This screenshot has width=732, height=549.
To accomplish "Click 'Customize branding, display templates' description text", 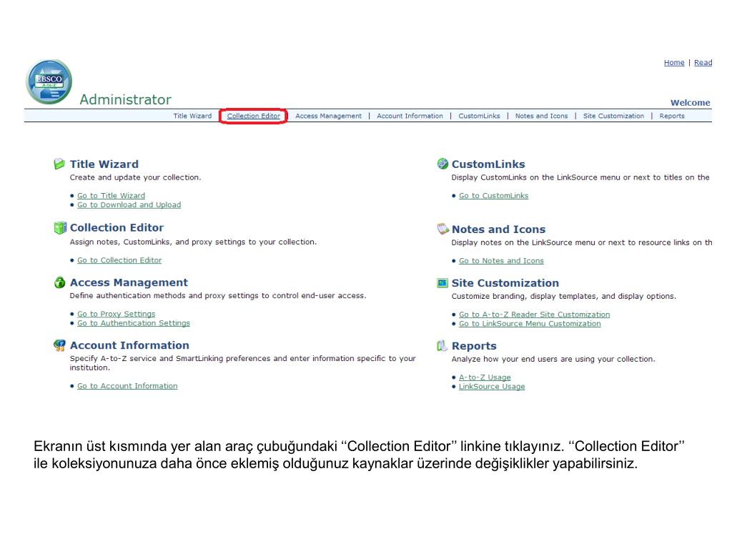I will (563, 296).
